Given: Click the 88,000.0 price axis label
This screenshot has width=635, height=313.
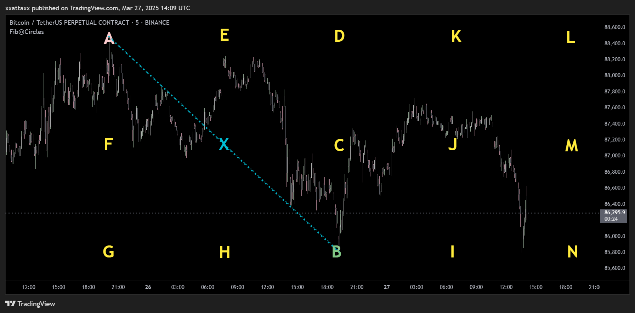Looking at the screenshot, I should (615, 75).
